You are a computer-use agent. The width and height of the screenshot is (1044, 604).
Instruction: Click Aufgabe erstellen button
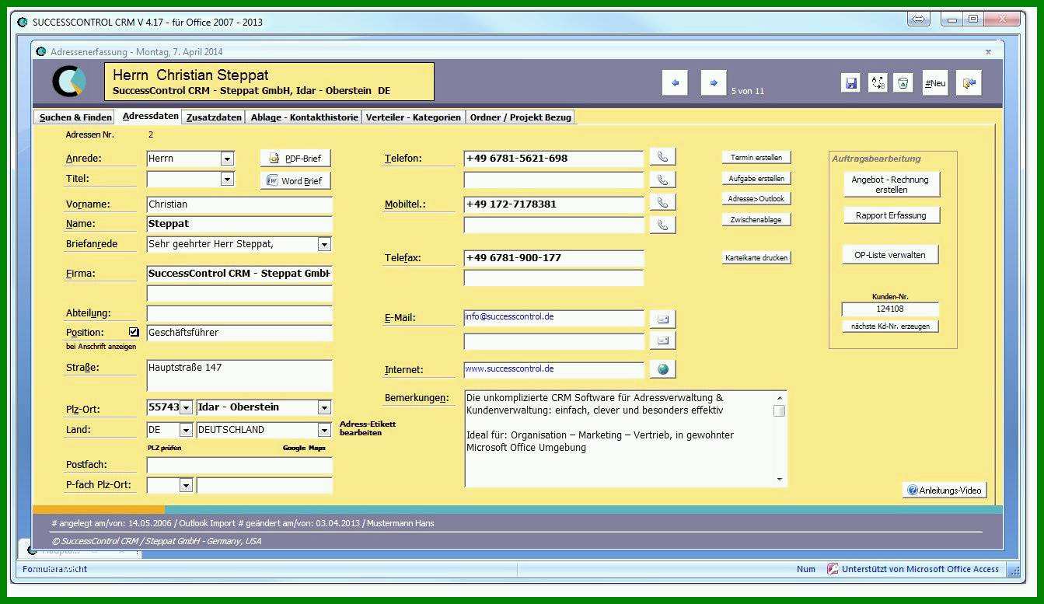(x=756, y=179)
